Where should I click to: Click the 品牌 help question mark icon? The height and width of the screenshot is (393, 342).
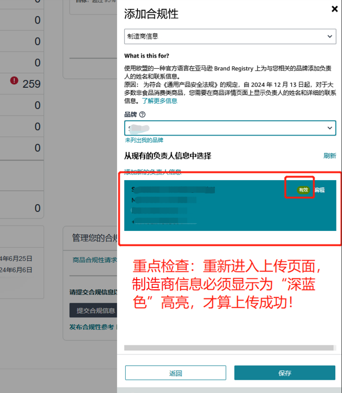point(142,114)
